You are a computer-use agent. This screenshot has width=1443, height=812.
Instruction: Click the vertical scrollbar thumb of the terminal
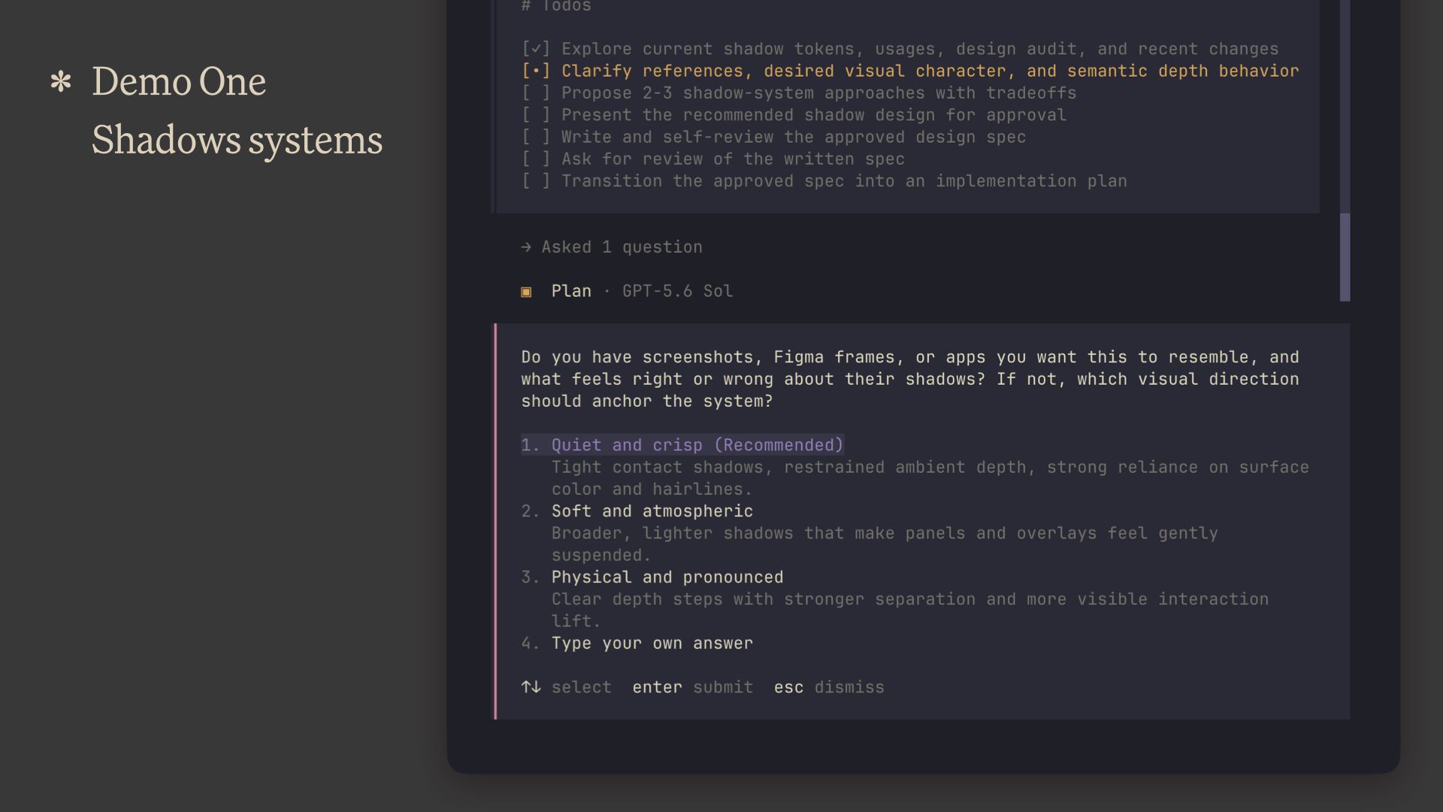point(1345,257)
